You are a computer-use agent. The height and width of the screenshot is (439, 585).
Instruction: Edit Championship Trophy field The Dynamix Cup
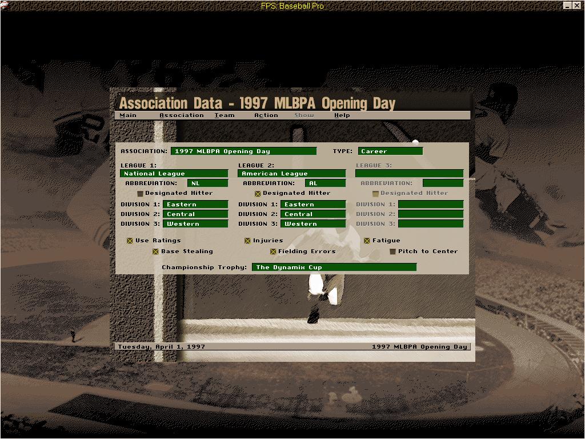click(334, 268)
